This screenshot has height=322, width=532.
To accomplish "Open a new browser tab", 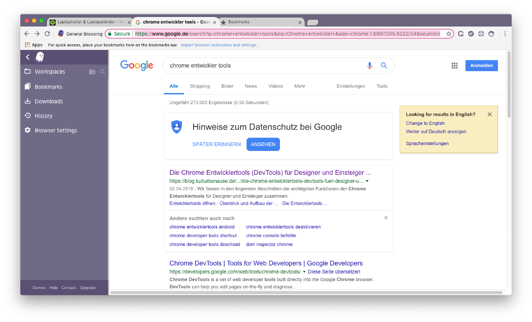I will pyautogui.click(x=312, y=22).
